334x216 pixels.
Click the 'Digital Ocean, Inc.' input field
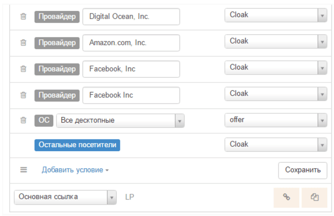tap(131, 17)
